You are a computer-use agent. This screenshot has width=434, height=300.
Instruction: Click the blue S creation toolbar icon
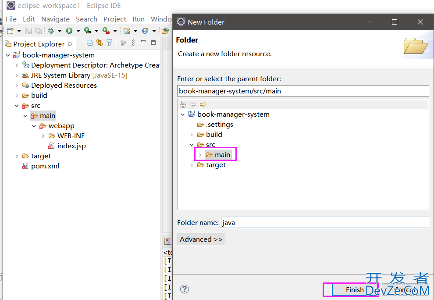click(145, 31)
